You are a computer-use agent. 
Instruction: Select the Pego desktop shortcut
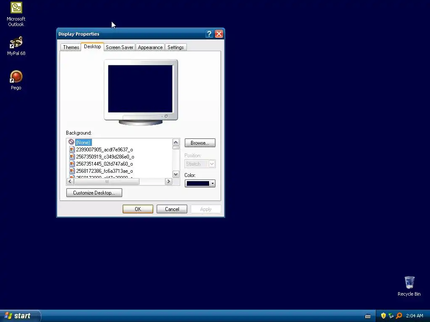pos(16,80)
